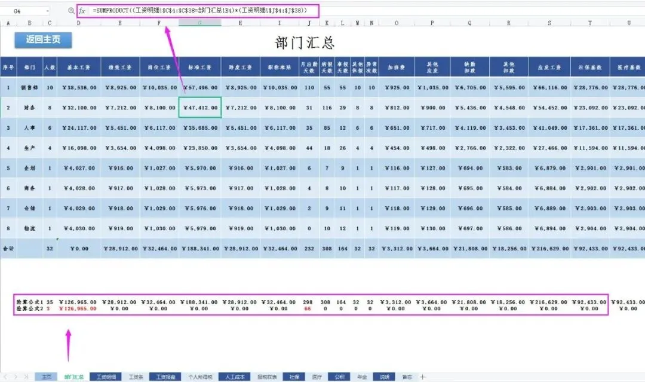Select total cell ¥188,341.00 in 合计 row
This screenshot has height=382, width=645.
tap(200, 248)
